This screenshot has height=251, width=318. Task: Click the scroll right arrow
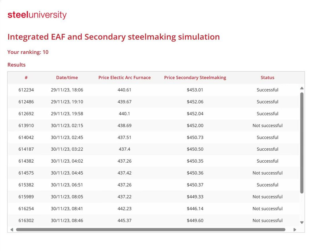[x=295, y=230]
